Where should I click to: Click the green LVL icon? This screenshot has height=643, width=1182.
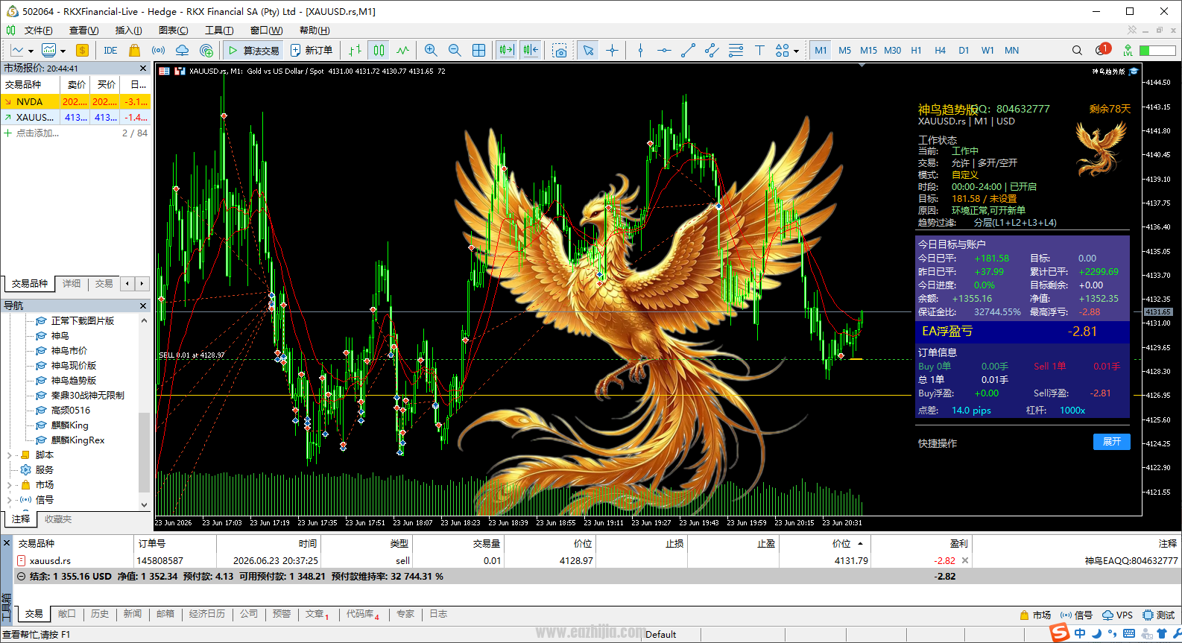point(1128,51)
